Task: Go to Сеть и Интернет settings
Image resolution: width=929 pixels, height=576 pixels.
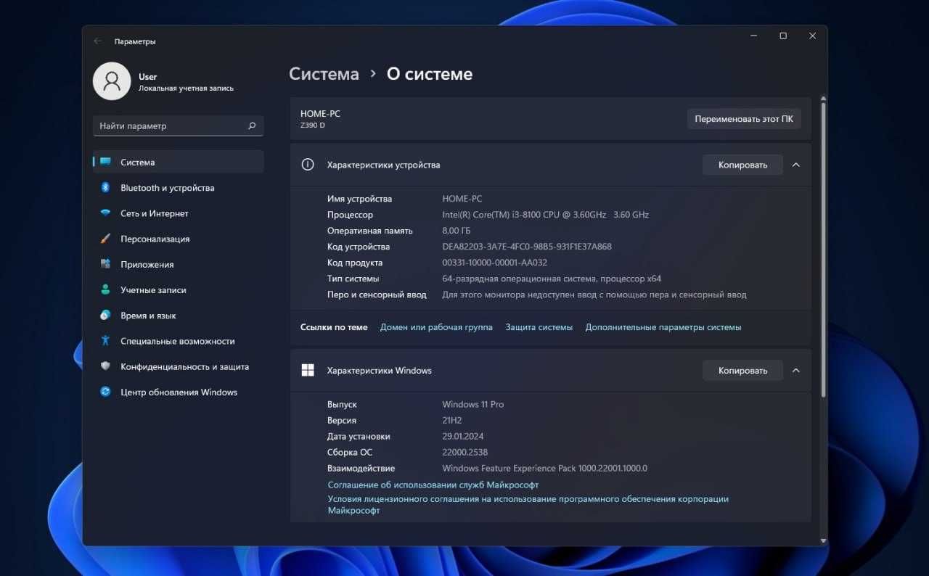Action: click(179, 213)
